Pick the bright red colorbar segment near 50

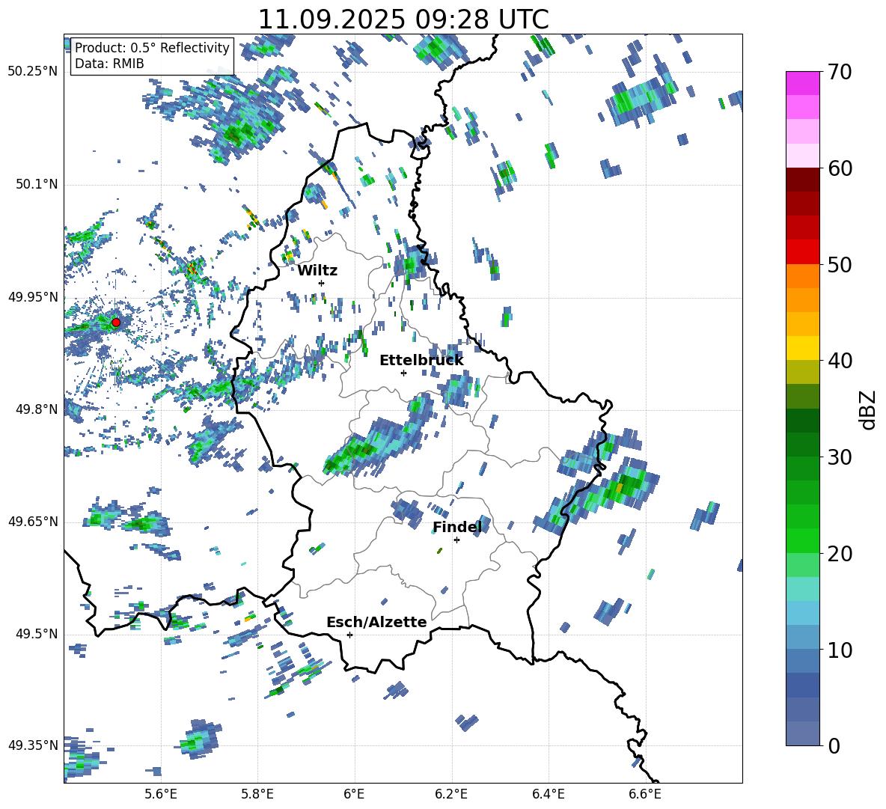(802, 251)
